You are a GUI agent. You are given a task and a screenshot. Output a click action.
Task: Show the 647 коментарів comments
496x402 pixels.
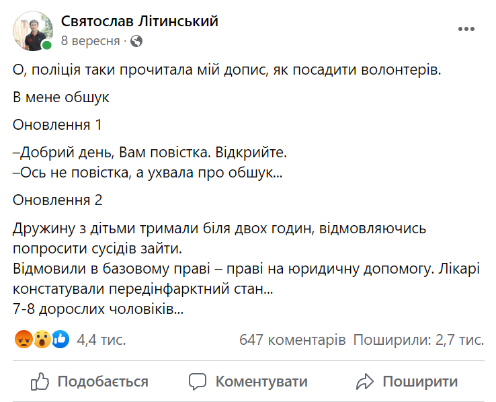(x=292, y=340)
